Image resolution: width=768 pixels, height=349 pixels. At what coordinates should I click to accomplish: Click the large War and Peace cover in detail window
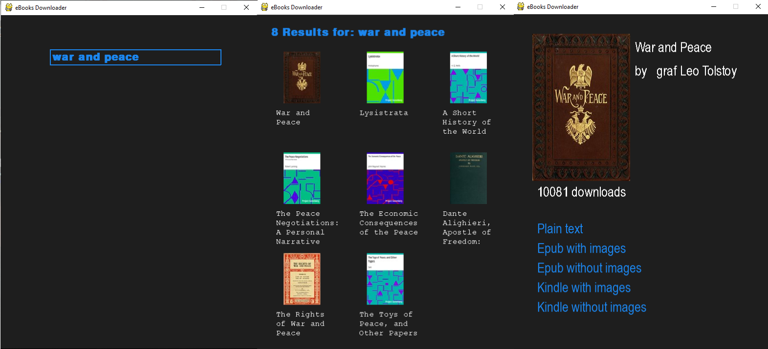click(x=581, y=107)
